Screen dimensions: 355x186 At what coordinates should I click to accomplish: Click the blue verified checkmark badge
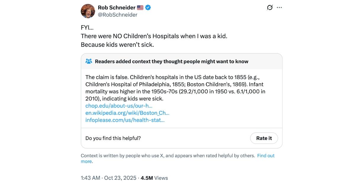(x=148, y=8)
